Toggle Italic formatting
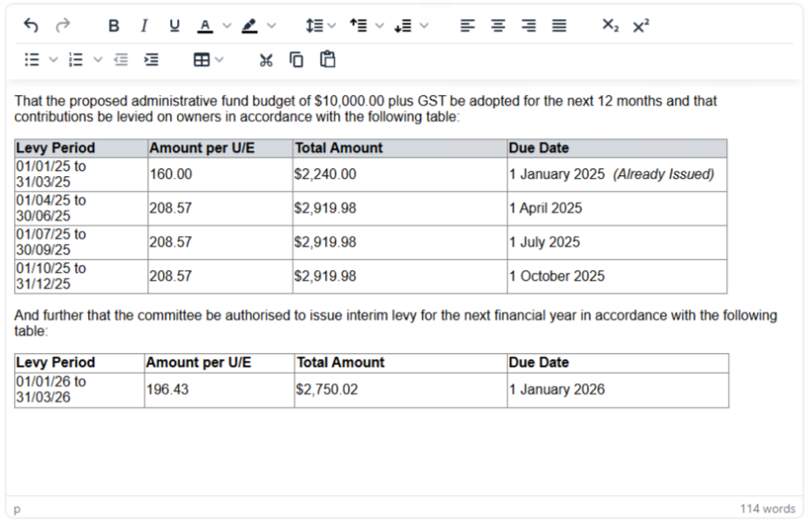 click(145, 26)
